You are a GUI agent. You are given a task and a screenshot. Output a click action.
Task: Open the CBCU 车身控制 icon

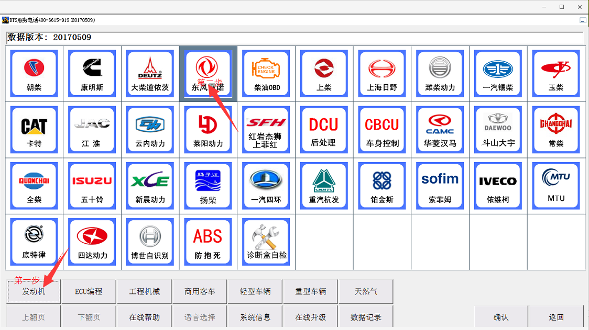[x=382, y=130]
